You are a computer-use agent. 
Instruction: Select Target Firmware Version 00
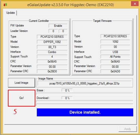115,47
